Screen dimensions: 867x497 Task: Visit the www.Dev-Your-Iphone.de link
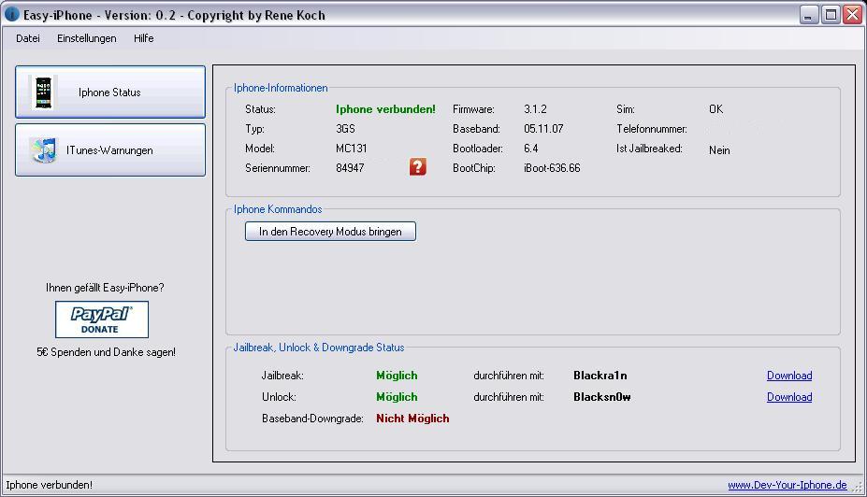tap(787, 485)
